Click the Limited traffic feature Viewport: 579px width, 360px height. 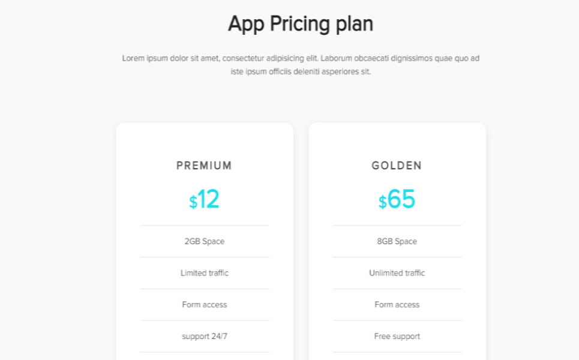pyautogui.click(x=204, y=273)
